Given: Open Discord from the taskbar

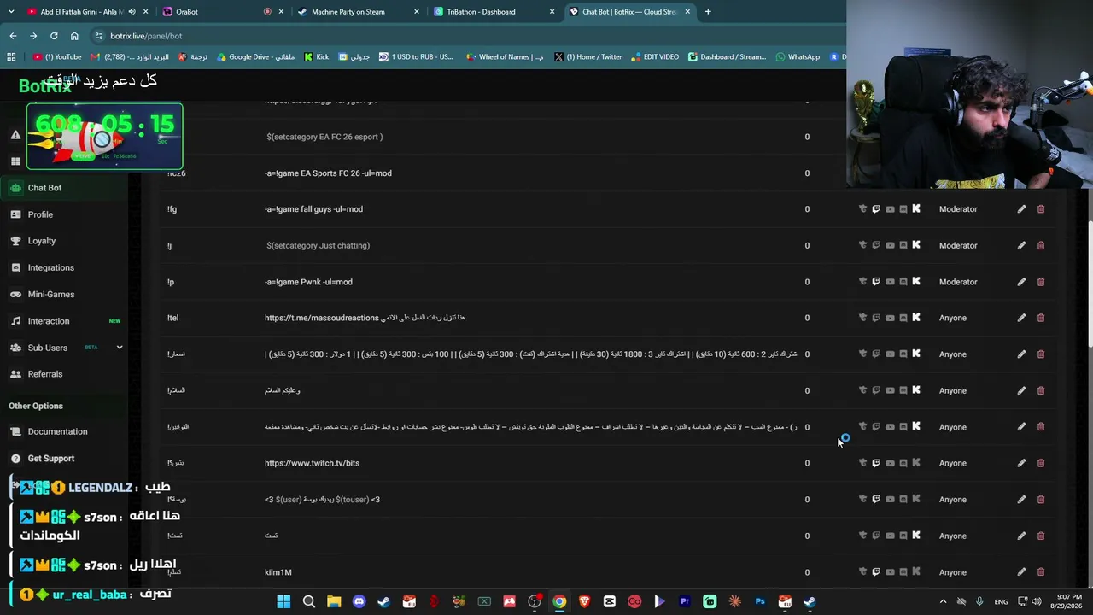Looking at the screenshot, I should [359, 601].
